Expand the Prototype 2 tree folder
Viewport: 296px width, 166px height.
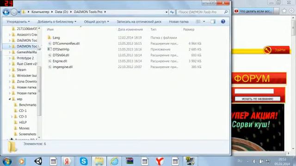(10, 58)
